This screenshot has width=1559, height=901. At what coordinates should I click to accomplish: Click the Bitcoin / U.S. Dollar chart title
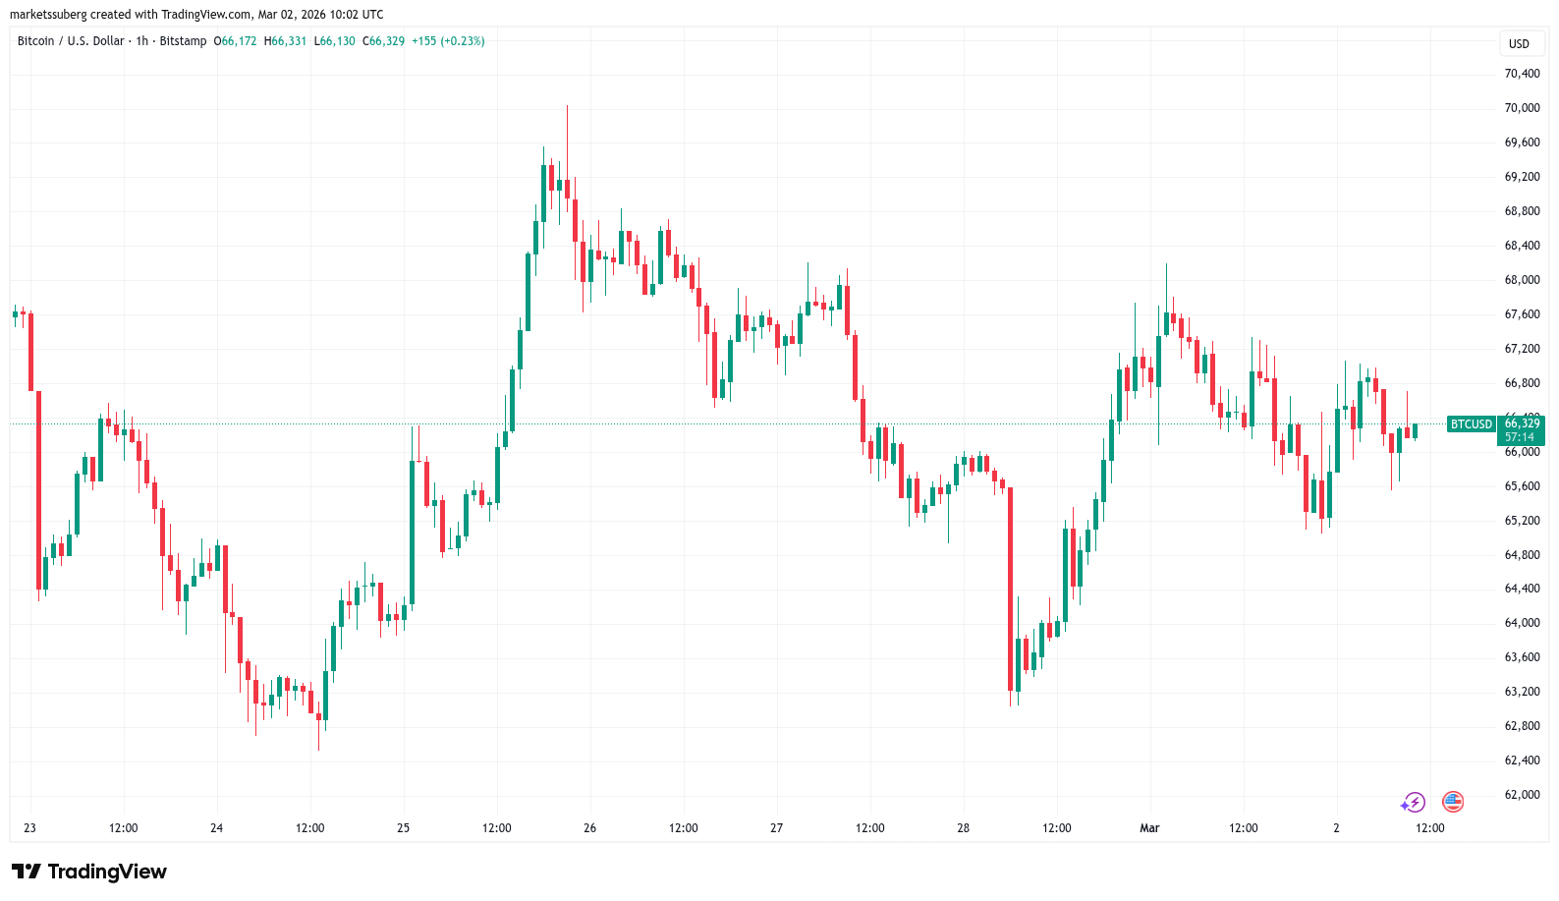(x=71, y=41)
